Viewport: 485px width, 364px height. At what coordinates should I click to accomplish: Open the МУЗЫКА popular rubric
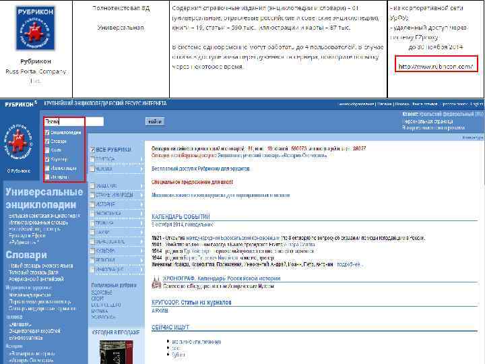point(100,311)
